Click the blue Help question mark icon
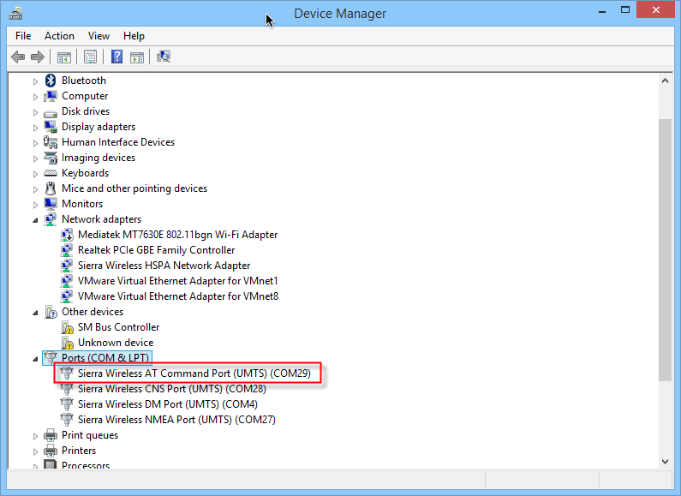Viewport: 681px width, 496px height. (x=116, y=57)
